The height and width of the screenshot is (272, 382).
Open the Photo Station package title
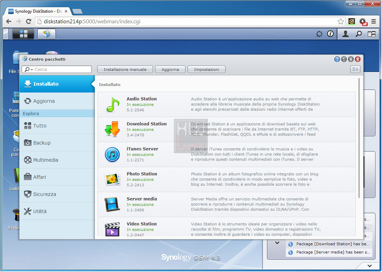pos(142,174)
